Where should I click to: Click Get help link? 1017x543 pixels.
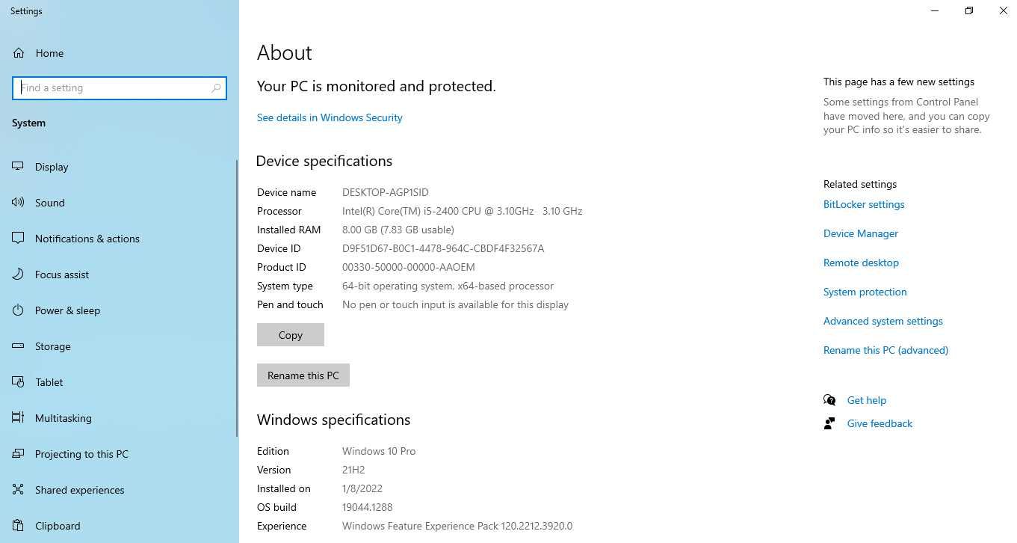[867, 400]
